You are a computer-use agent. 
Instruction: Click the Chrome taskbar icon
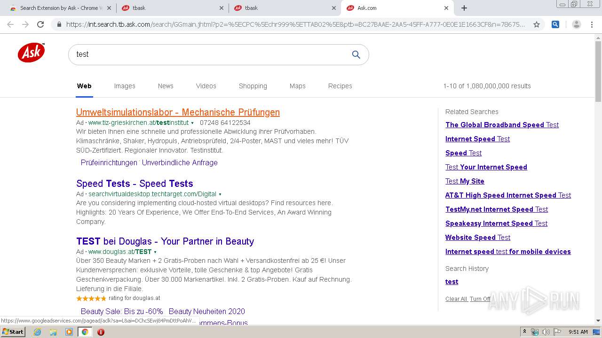tap(85, 332)
